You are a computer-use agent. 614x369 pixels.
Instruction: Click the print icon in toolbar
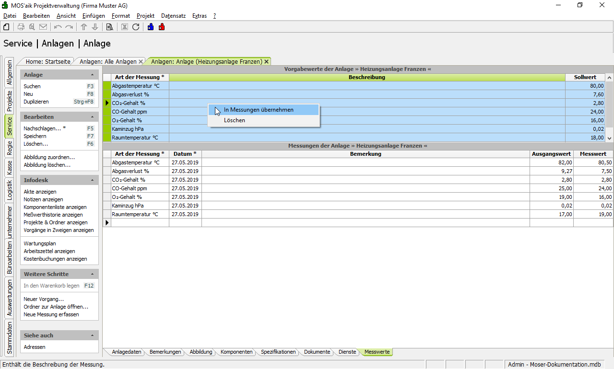click(x=21, y=27)
